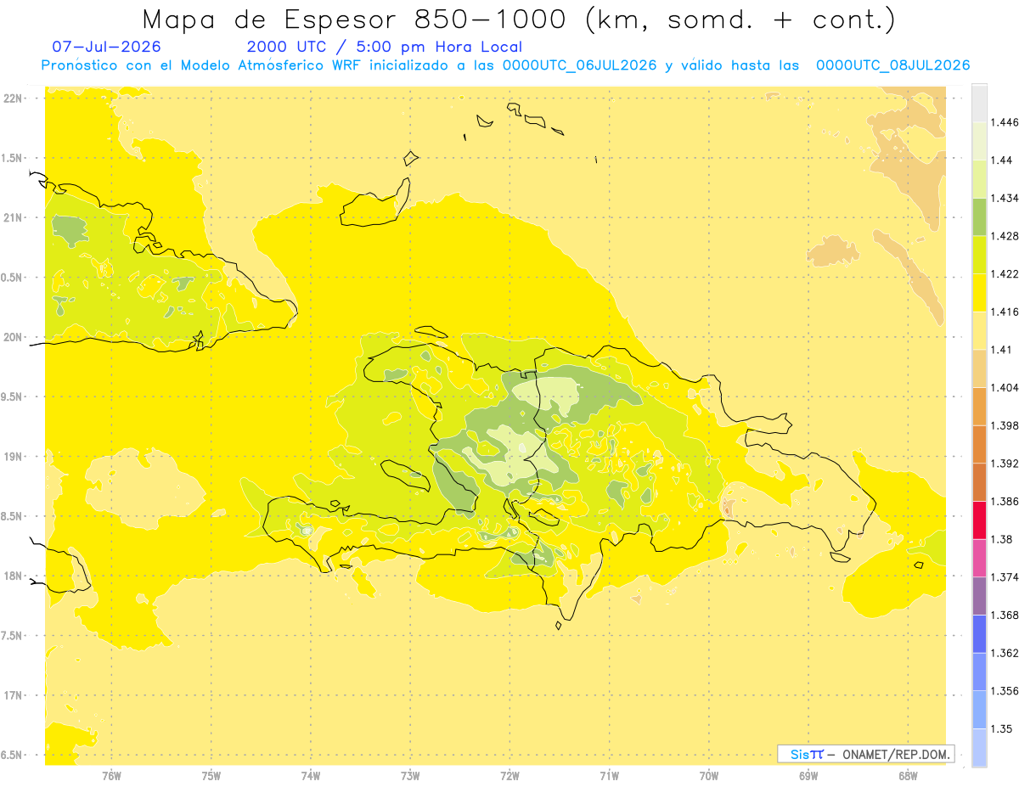Screen dimensions: 1019x787
Task: Click the '1.35' colorbar value
Action: coord(1001,728)
